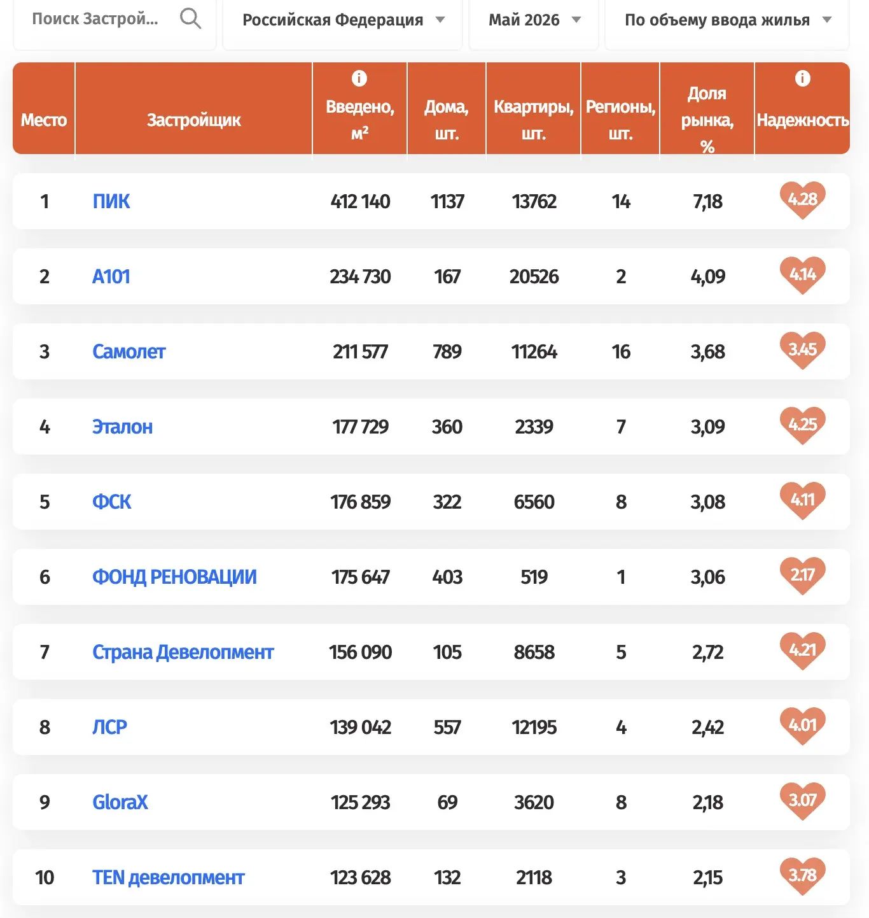Click the search magnifier icon
Viewport: 869px width, 918px height.
[x=190, y=19]
